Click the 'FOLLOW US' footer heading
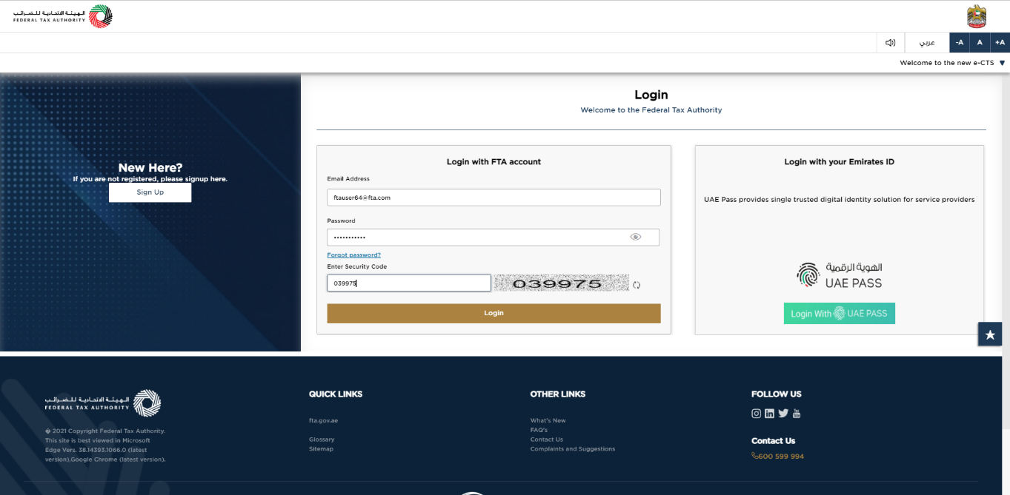 tap(777, 394)
